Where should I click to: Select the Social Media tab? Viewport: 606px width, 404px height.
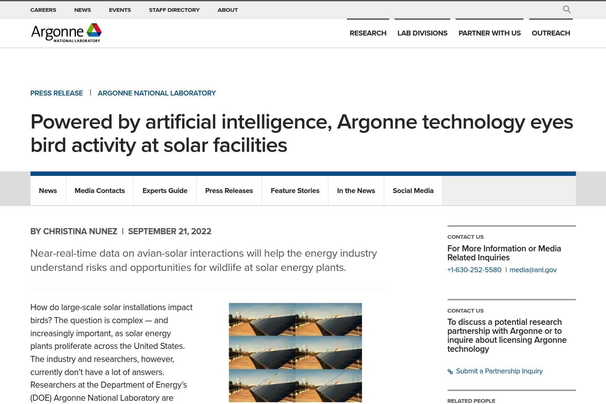pos(413,191)
